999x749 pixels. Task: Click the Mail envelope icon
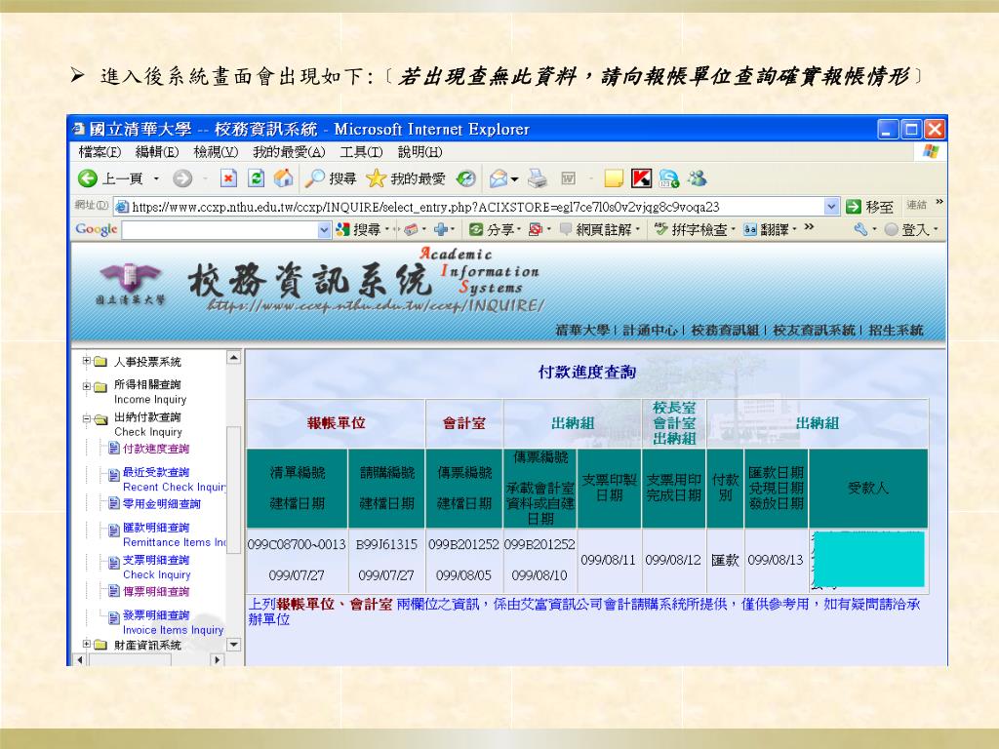point(499,179)
